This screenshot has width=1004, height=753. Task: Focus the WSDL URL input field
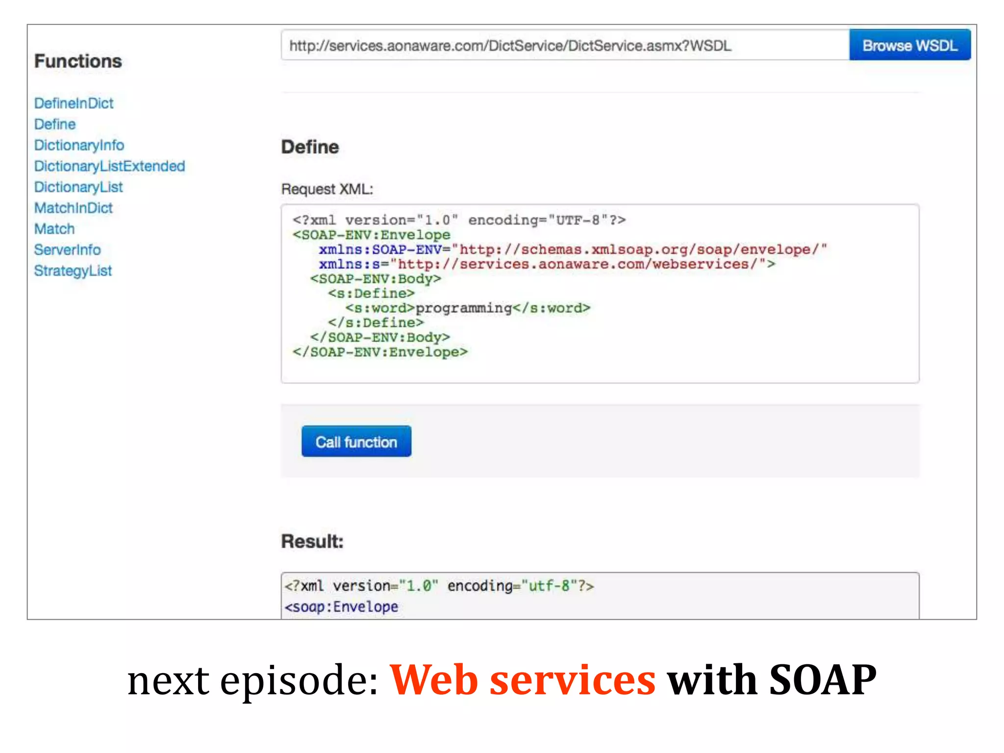[x=565, y=45]
